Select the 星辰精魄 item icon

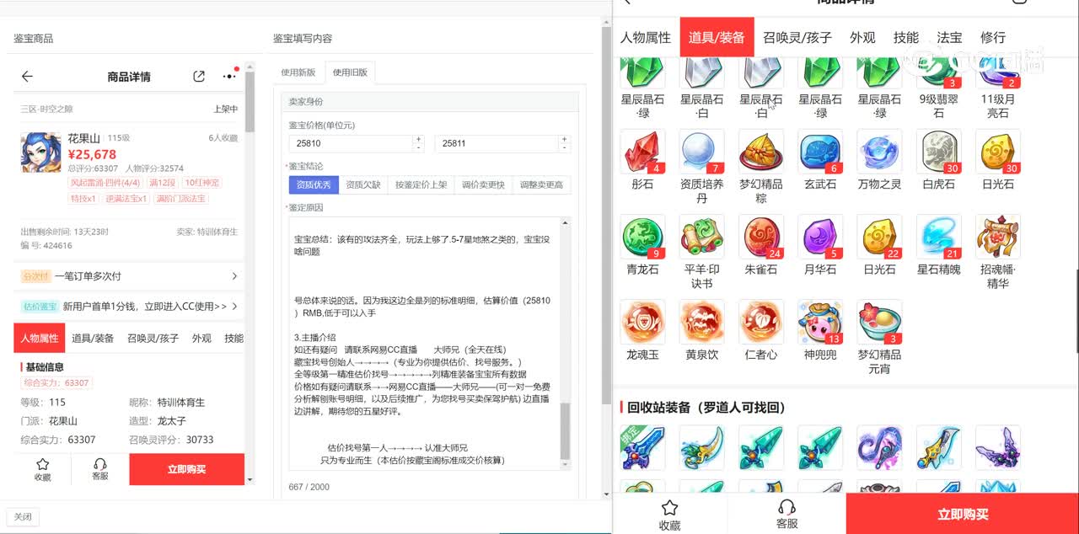938,237
